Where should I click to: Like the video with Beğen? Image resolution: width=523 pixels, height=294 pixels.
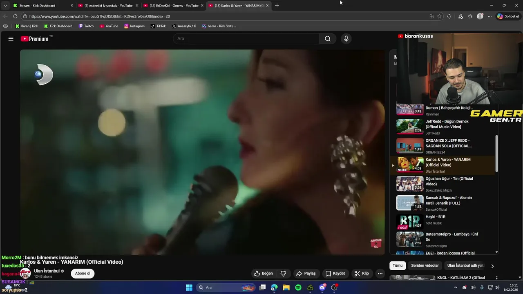click(x=264, y=274)
